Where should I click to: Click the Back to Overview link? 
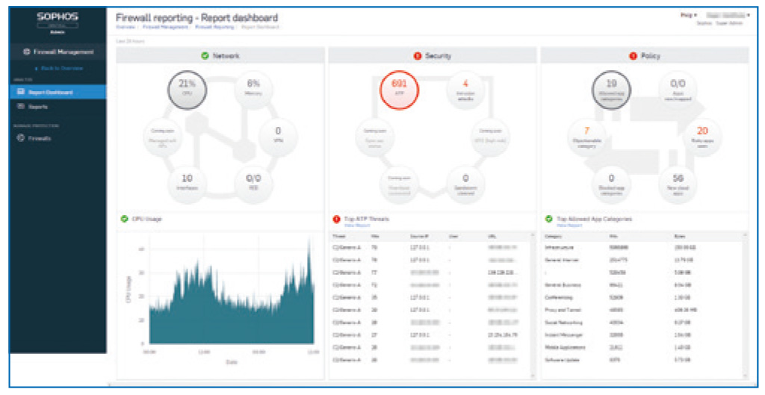(58, 69)
